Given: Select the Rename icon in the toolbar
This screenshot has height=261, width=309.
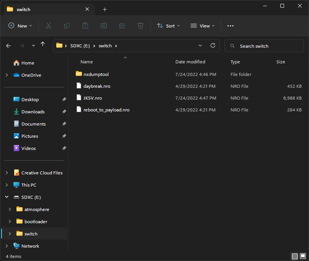Looking at the screenshot, I should point(103,26).
